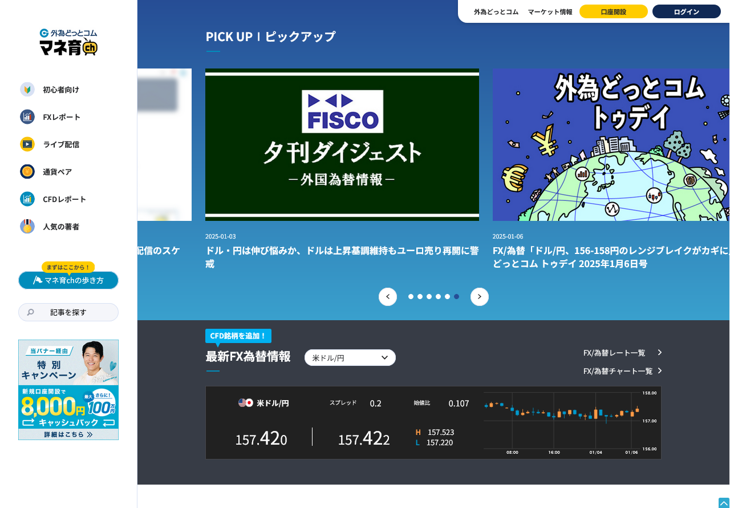730x508 pixels.
Task: Click the 通貨ペア coin icon
Action: 27,172
